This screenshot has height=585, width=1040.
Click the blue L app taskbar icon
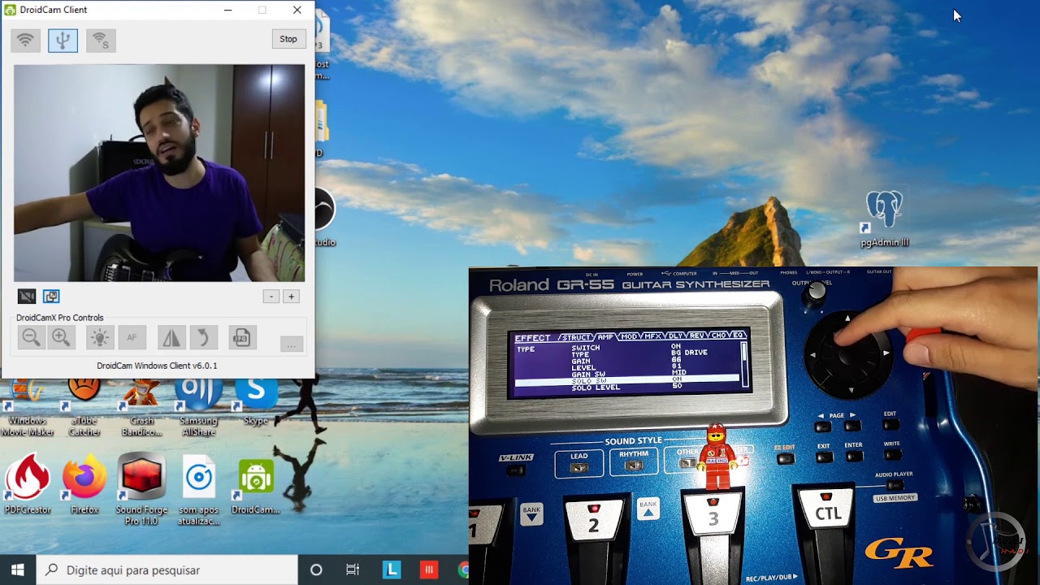coord(392,570)
